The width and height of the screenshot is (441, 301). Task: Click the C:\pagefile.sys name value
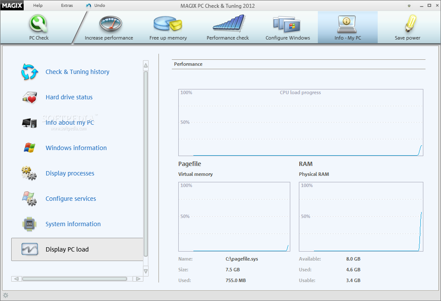(242, 259)
